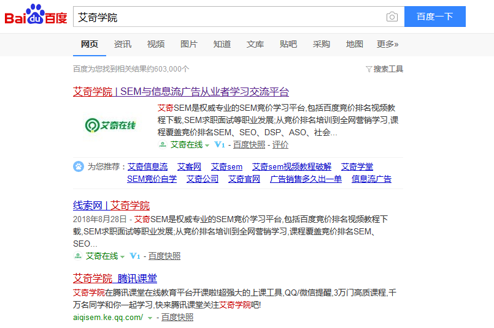Open the 地图 tab

354,44
